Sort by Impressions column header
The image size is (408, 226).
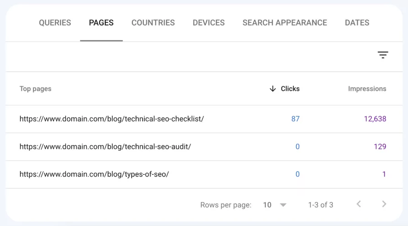pyautogui.click(x=367, y=89)
